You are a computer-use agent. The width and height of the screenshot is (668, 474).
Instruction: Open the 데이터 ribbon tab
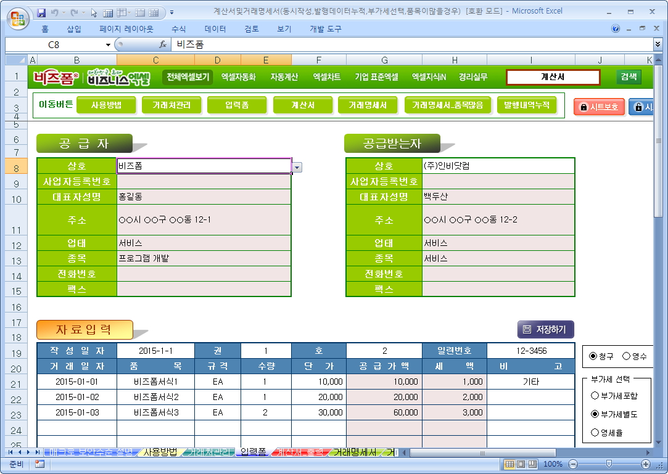[215, 28]
